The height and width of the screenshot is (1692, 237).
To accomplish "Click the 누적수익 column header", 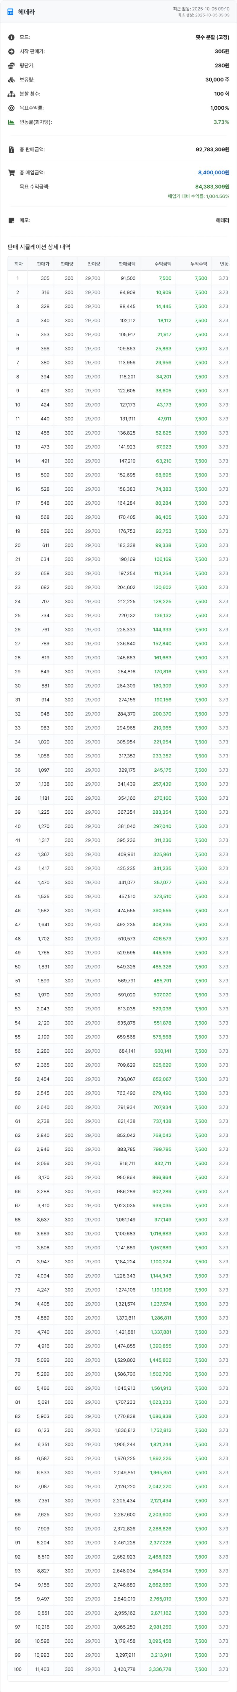I will tap(198, 264).
